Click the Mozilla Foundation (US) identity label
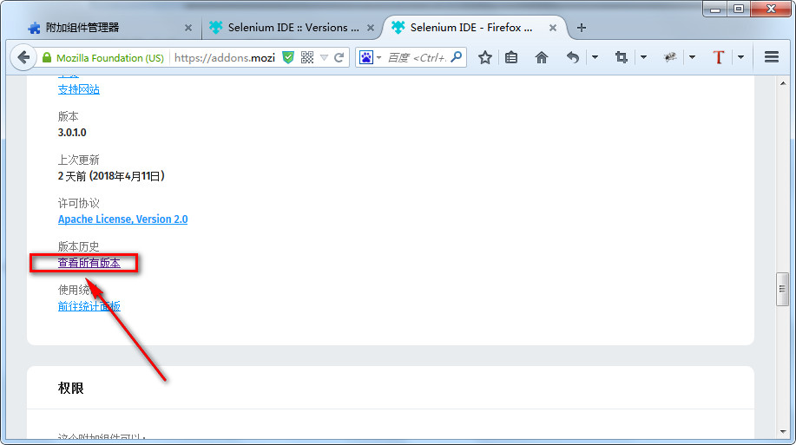The width and height of the screenshot is (796, 445). click(110, 58)
